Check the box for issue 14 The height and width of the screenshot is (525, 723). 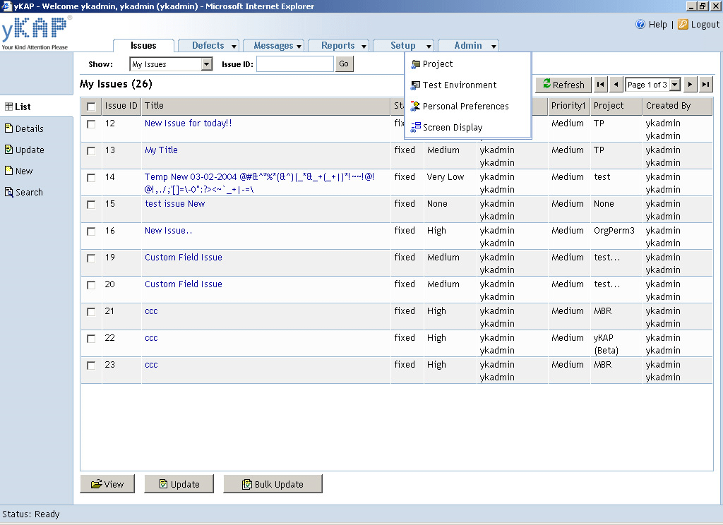click(91, 177)
